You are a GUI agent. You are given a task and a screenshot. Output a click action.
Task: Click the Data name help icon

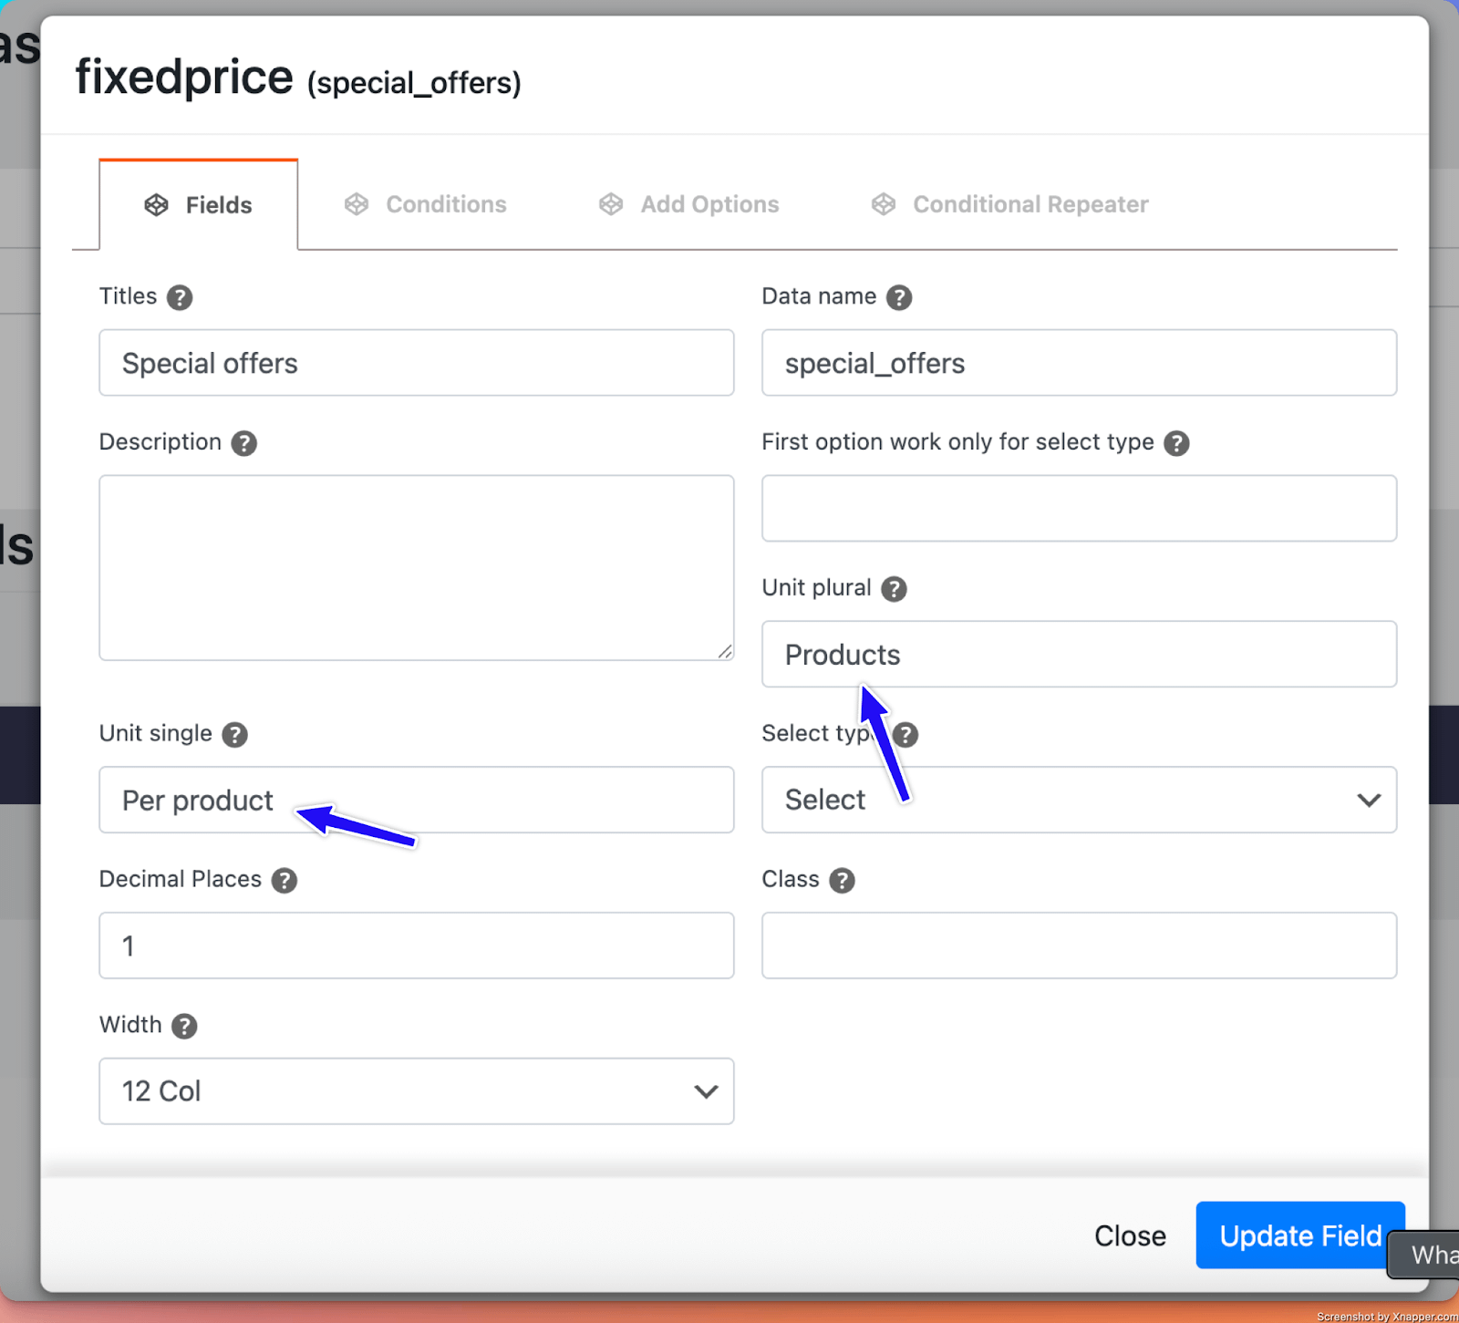pos(899,297)
